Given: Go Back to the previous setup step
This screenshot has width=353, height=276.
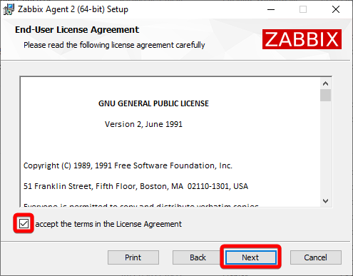Looking at the screenshot, I should click(x=198, y=257).
